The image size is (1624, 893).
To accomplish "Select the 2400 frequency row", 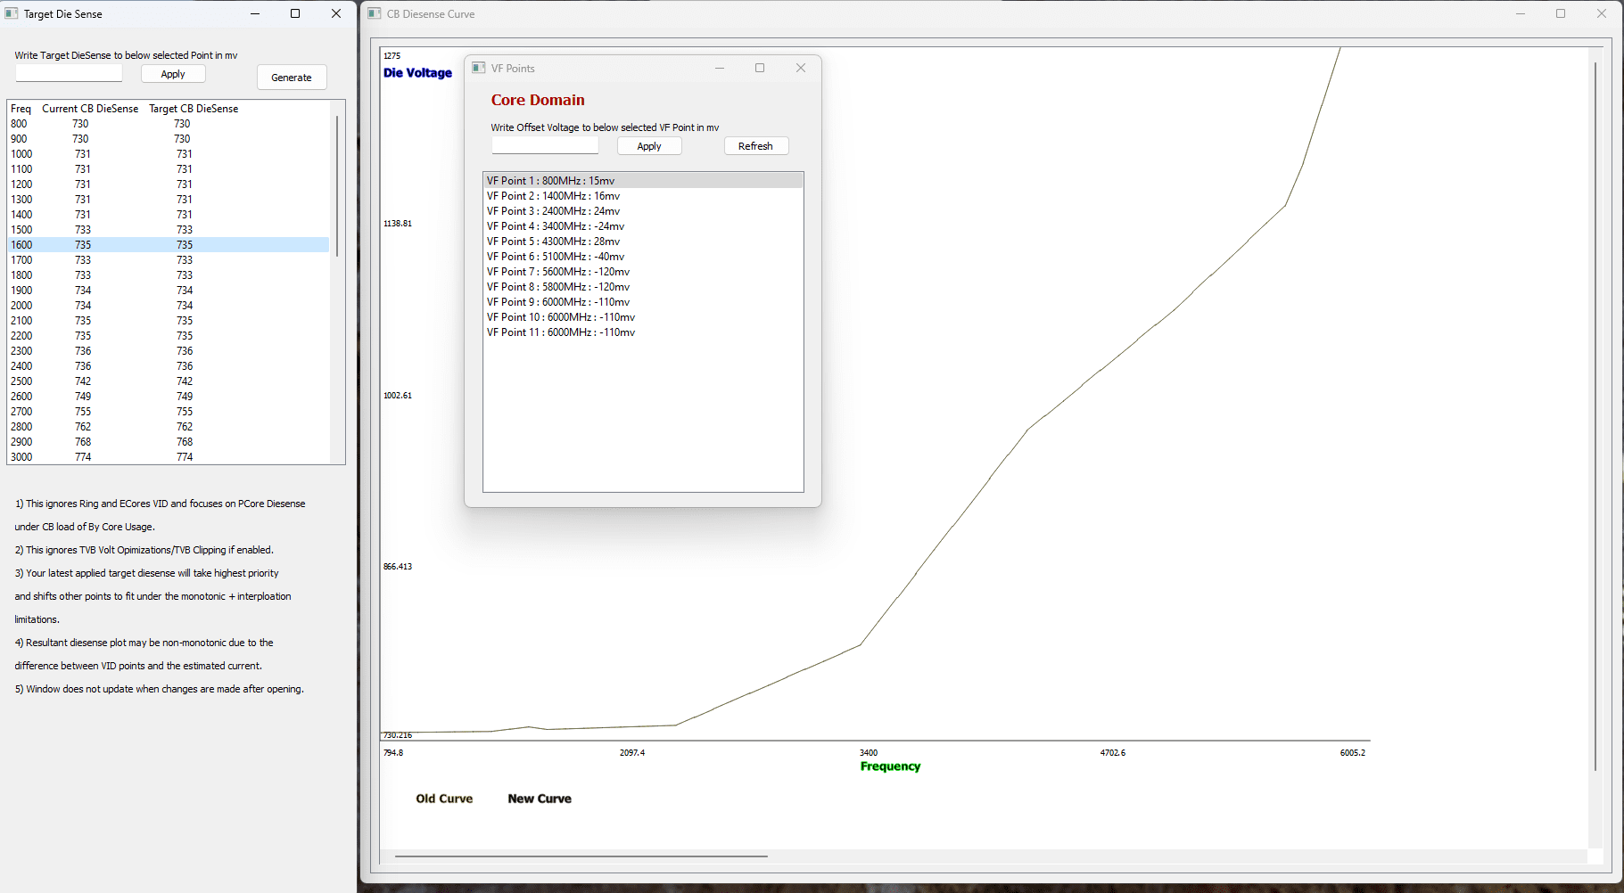I will pyautogui.click(x=169, y=366).
